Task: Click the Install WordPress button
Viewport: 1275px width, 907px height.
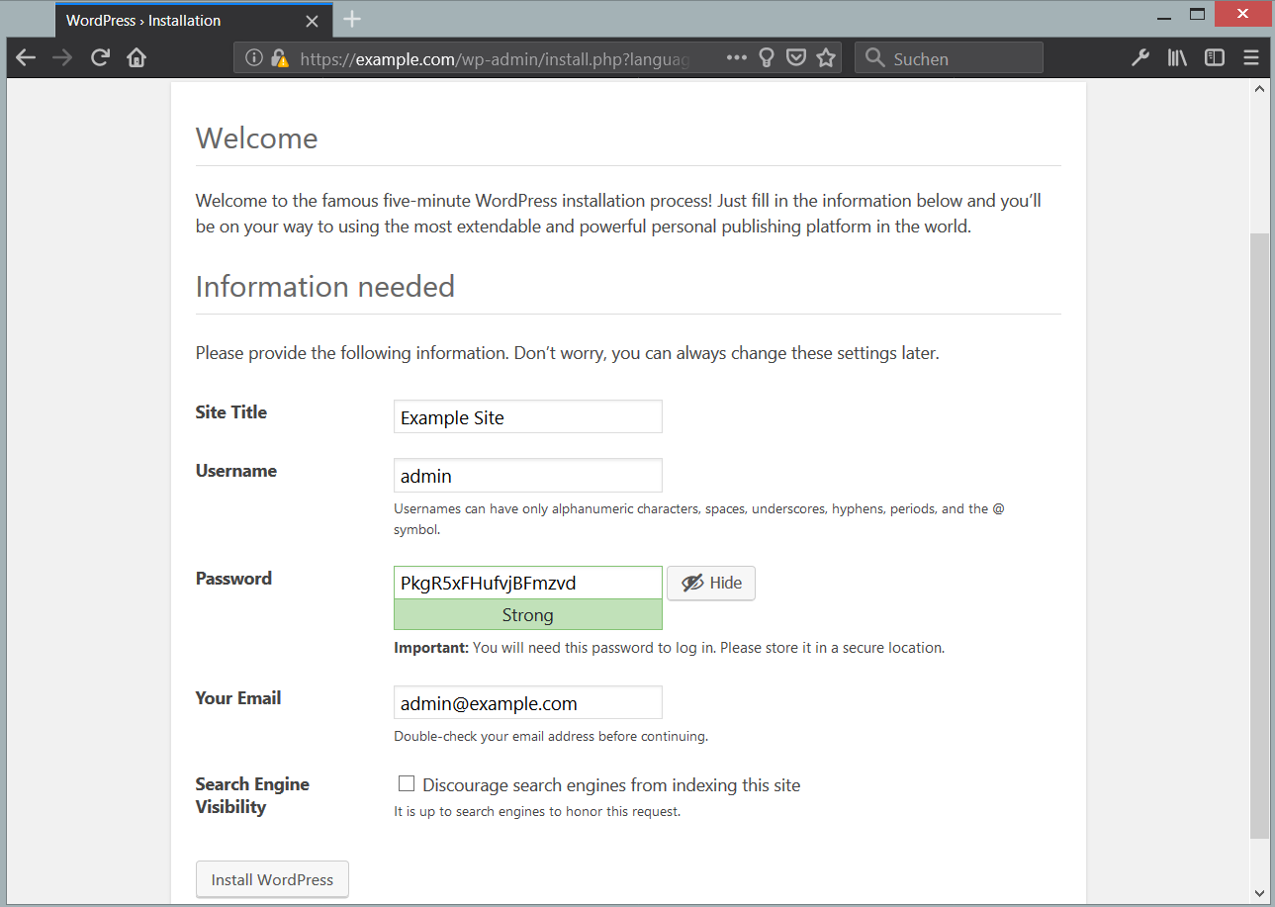Action: coord(272,879)
